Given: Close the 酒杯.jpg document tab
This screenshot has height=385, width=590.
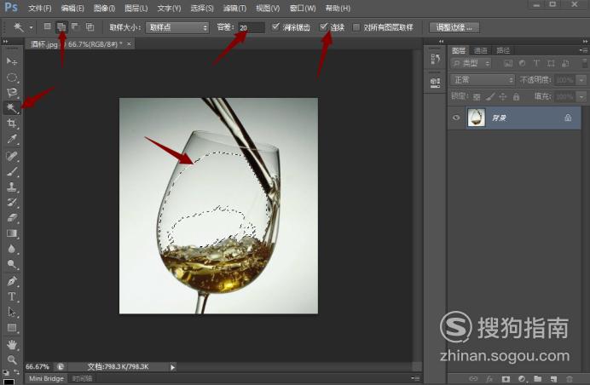Looking at the screenshot, I should pyautogui.click(x=129, y=44).
